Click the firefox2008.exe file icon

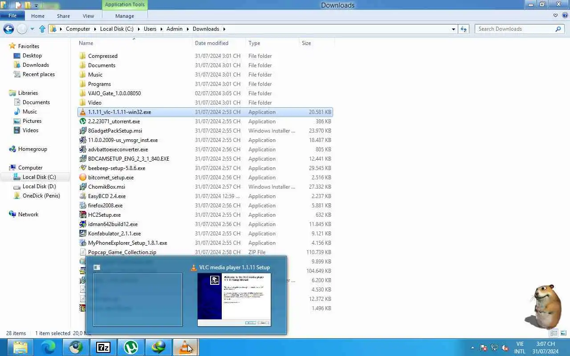click(x=82, y=206)
